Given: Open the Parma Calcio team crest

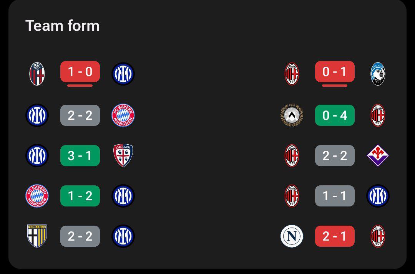Looking at the screenshot, I should click(37, 236).
